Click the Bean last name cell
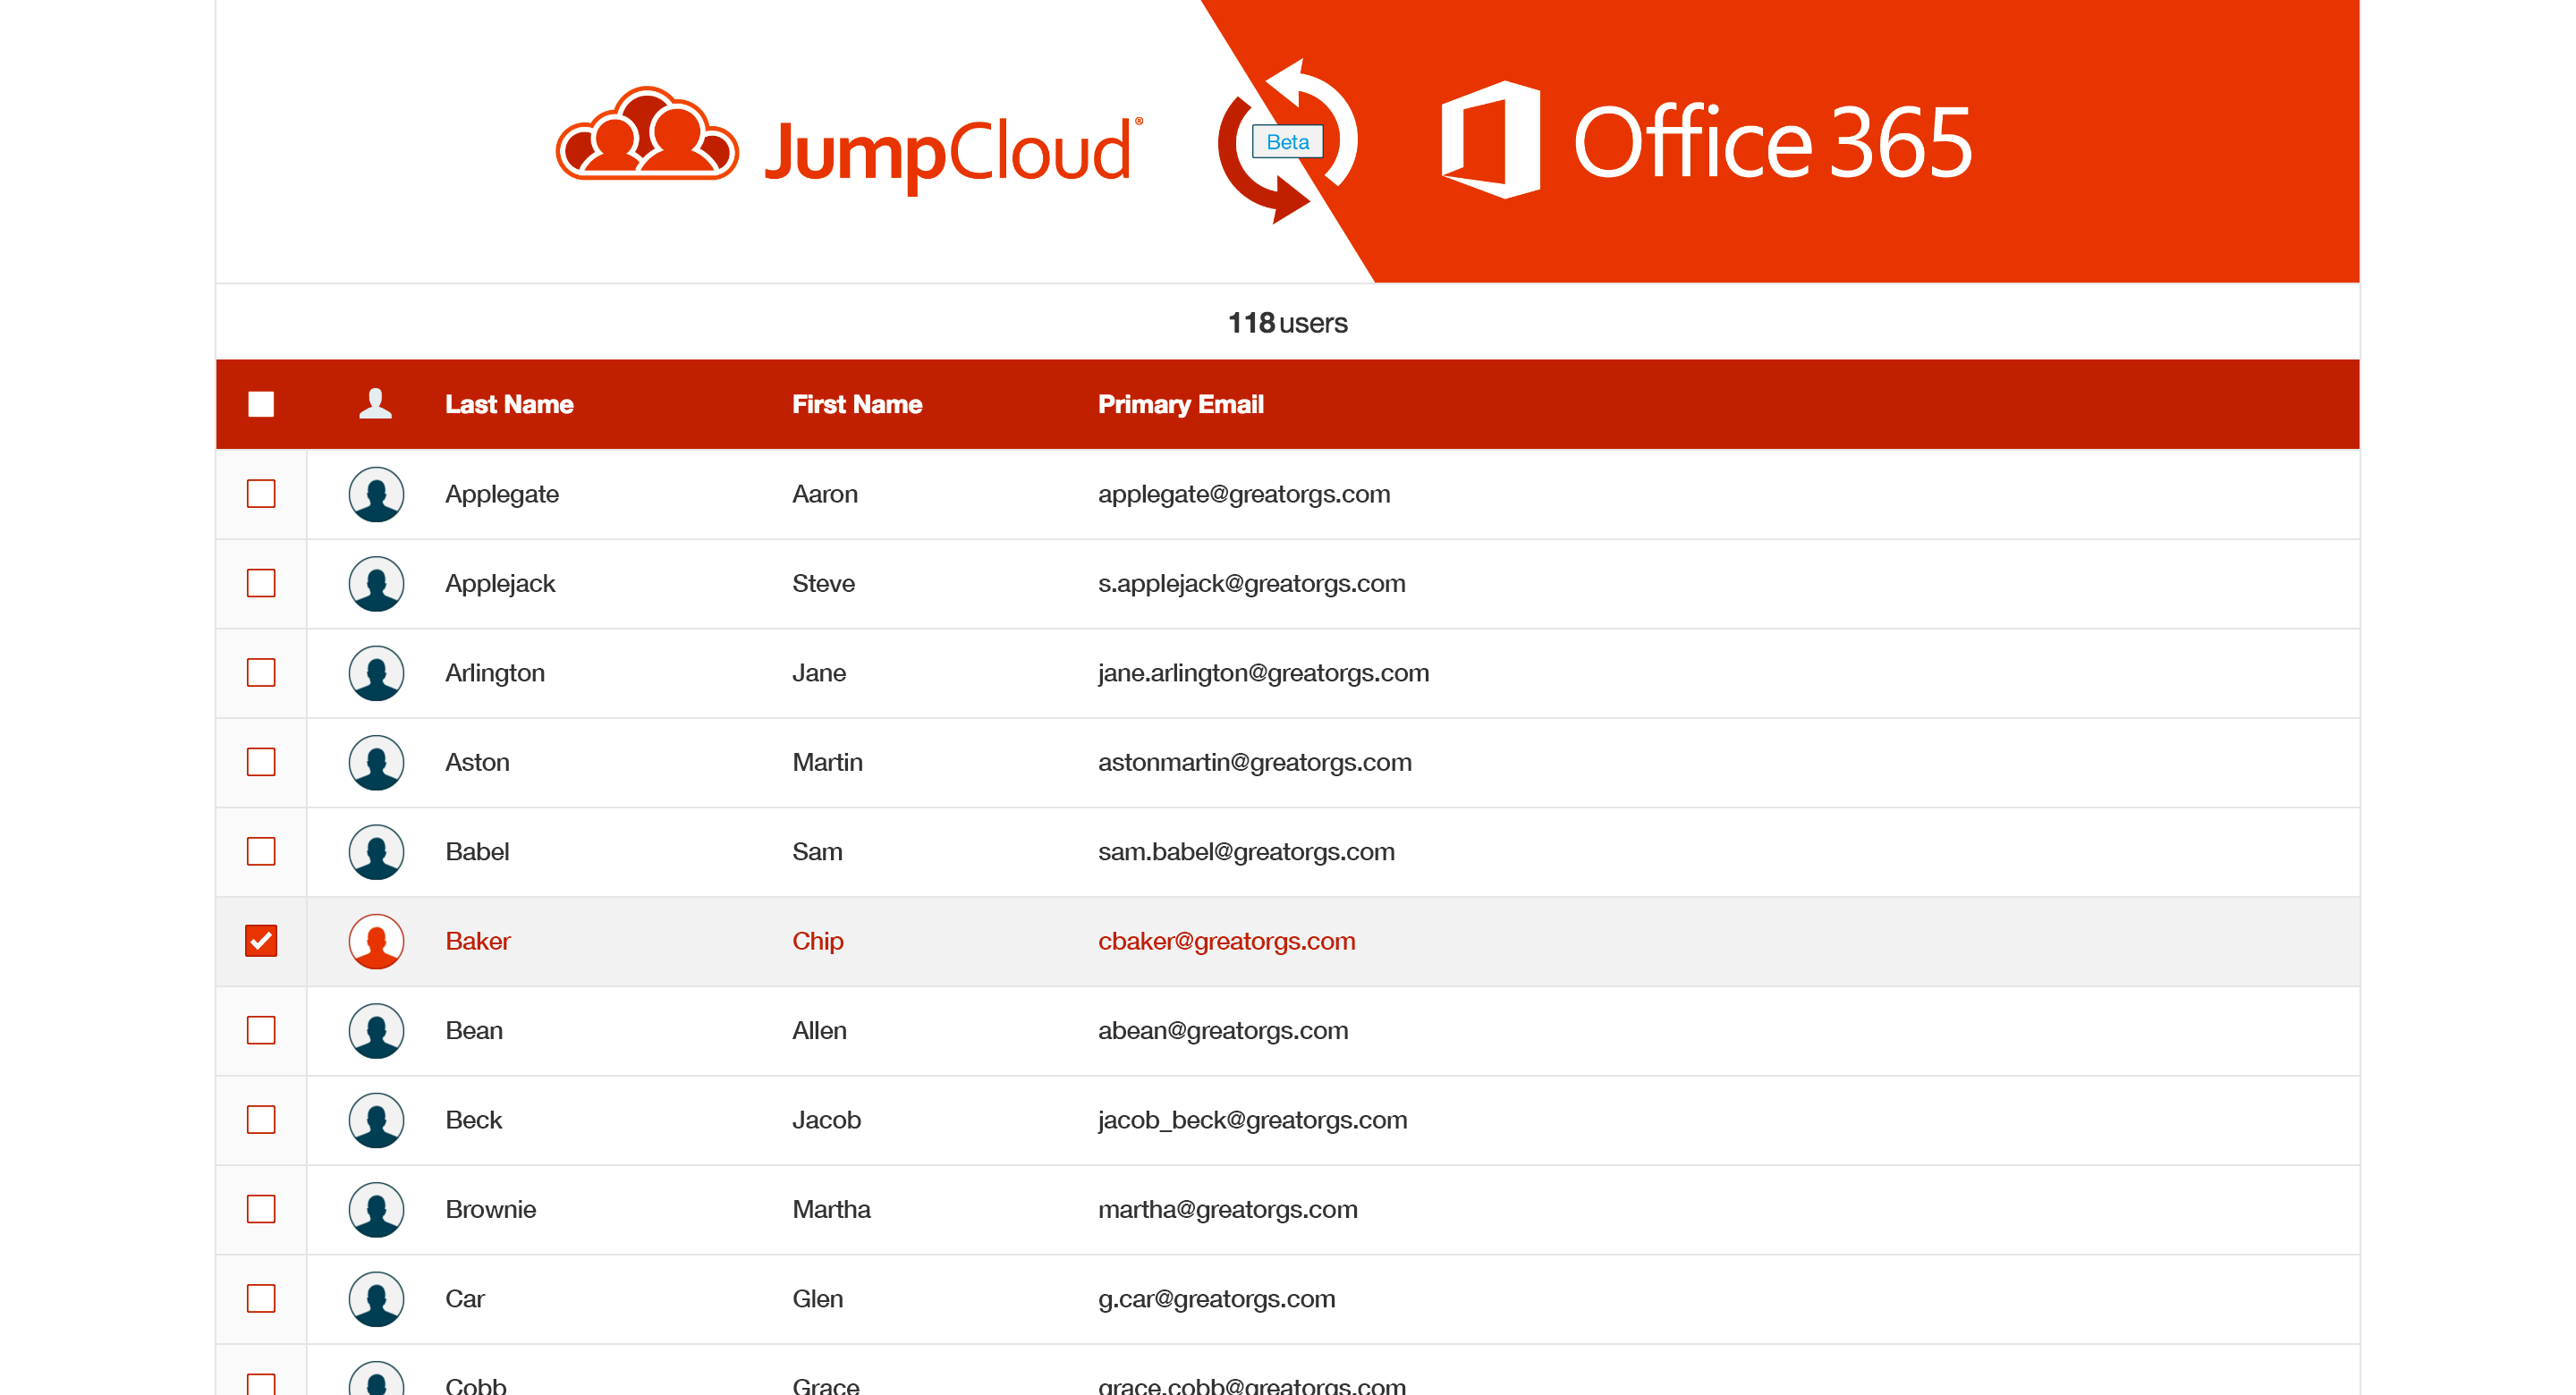 point(474,1030)
